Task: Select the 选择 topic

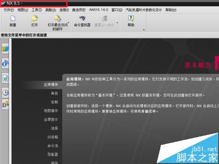Action: 54,128
